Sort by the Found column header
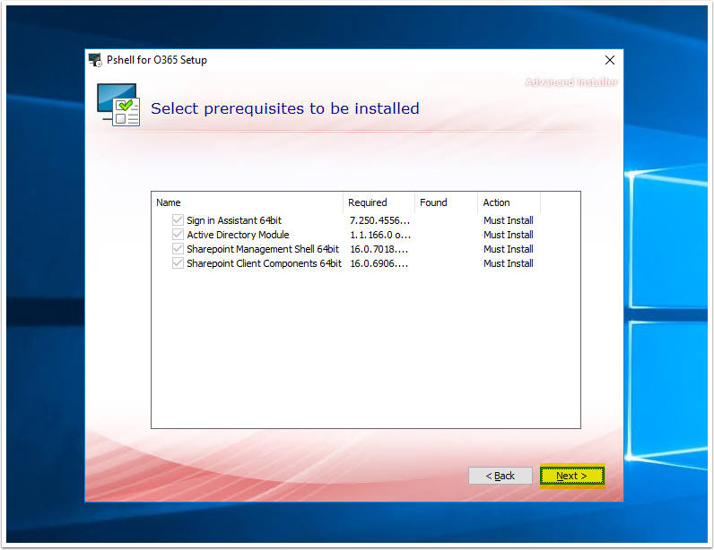The height and width of the screenshot is (550, 714). [x=447, y=202]
